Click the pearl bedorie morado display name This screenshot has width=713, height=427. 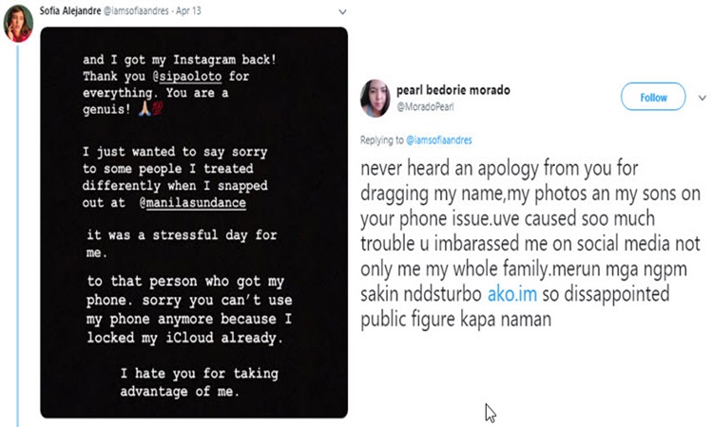[453, 90]
